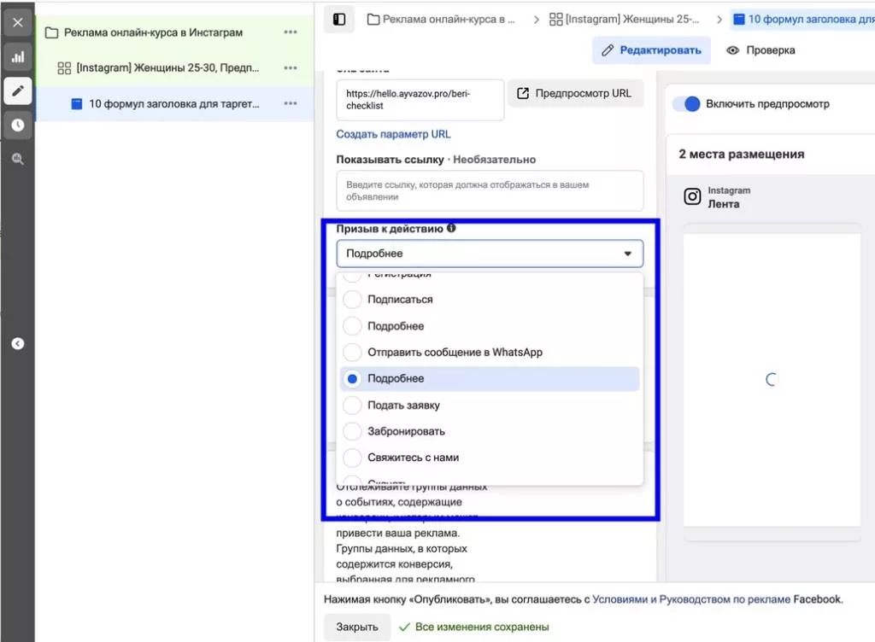
Task: Open the Подробнее call-to-action dropdown
Action: [490, 254]
